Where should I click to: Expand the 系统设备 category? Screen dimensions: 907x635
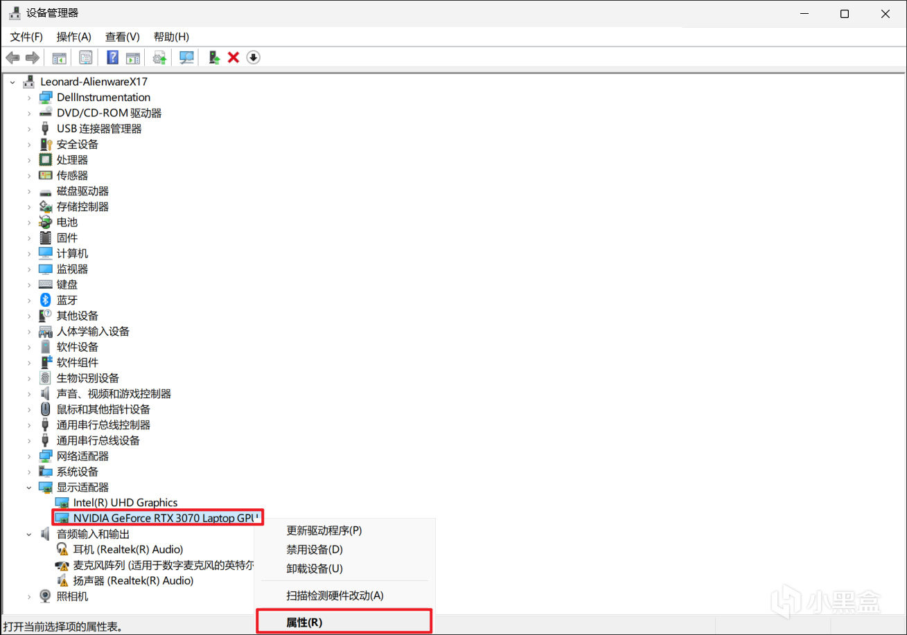point(29,472)
